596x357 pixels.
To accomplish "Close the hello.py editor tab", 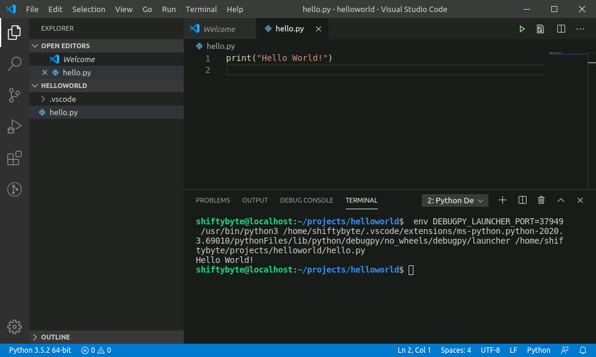I will click(319, 29).
